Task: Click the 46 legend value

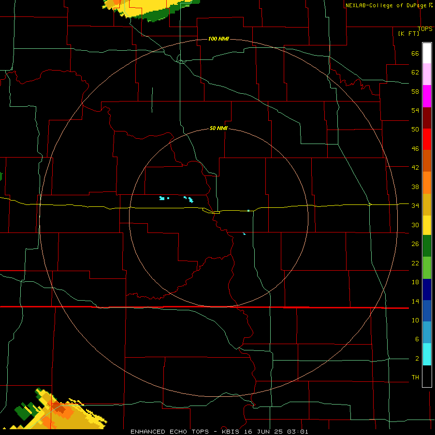Action: click(x=415, y=149)
